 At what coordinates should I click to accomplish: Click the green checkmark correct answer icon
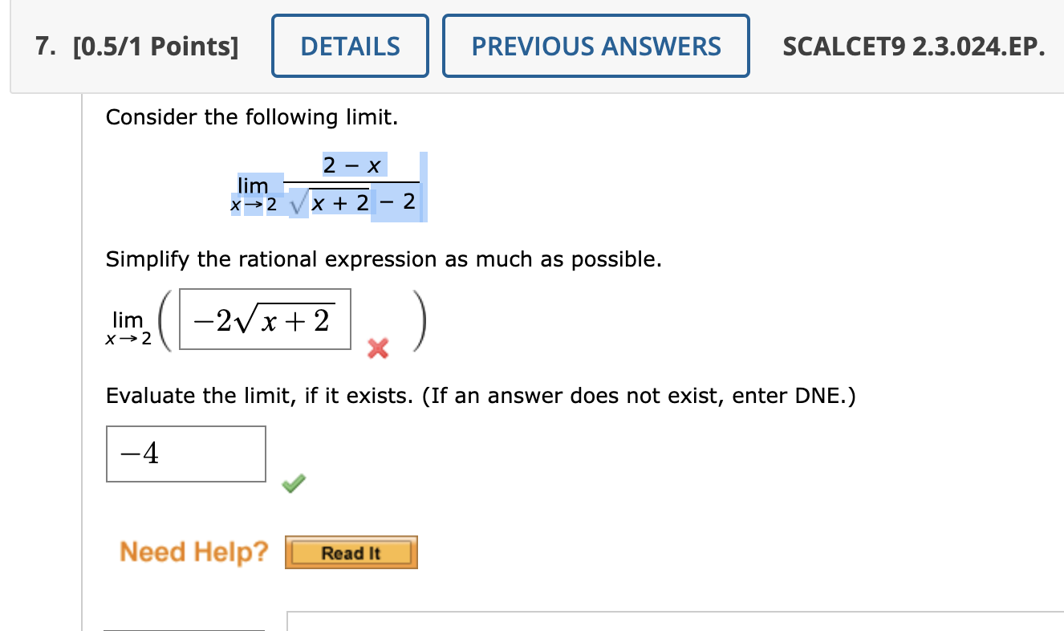[293, 482]
